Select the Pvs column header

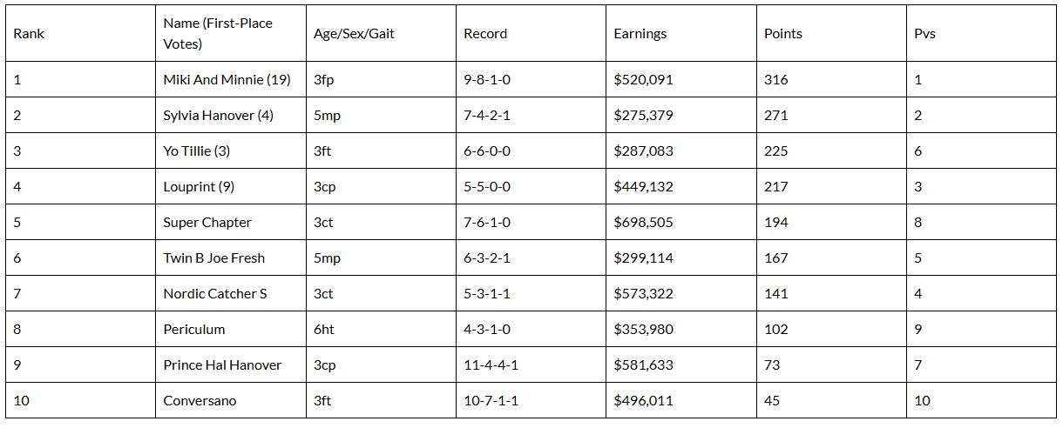924,34
